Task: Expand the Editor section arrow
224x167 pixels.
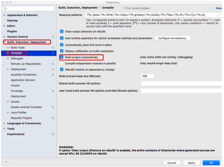Action: [x=4, y=26]
